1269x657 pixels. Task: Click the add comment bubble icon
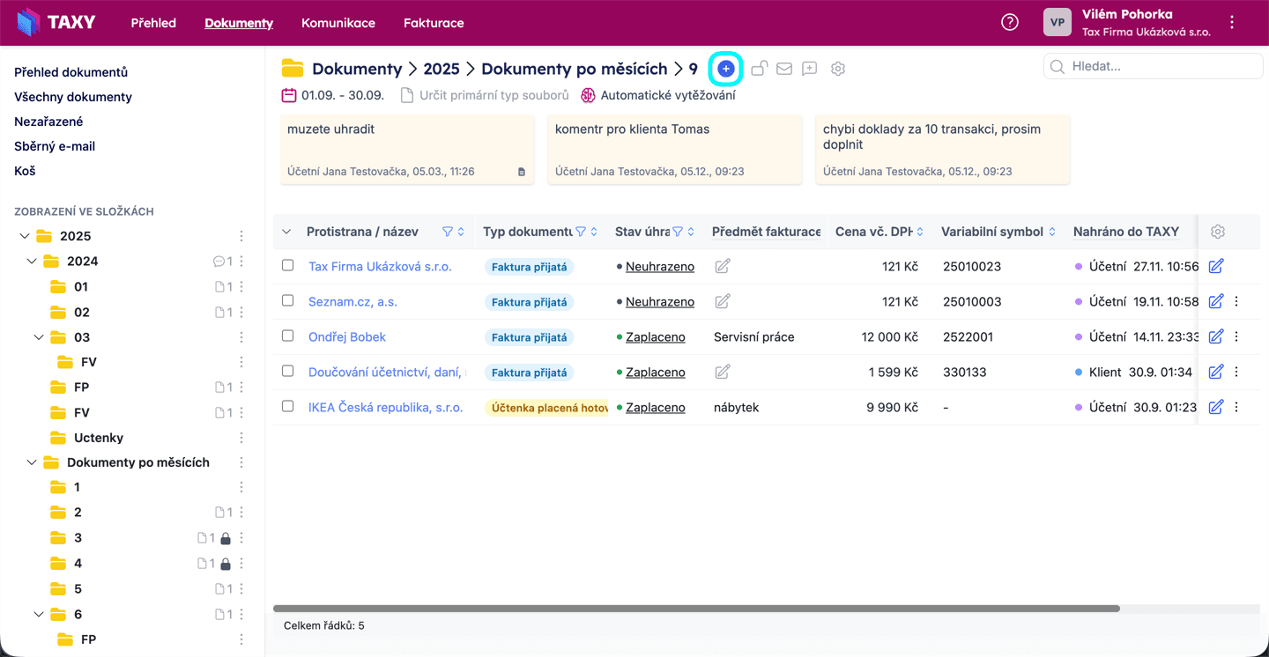[810, 69]
